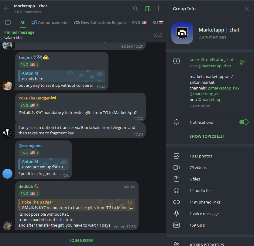Toggle the right info sidebar panel icon
Image resolution: width=254 pixels, height=246 pixels.
point(148,9)
